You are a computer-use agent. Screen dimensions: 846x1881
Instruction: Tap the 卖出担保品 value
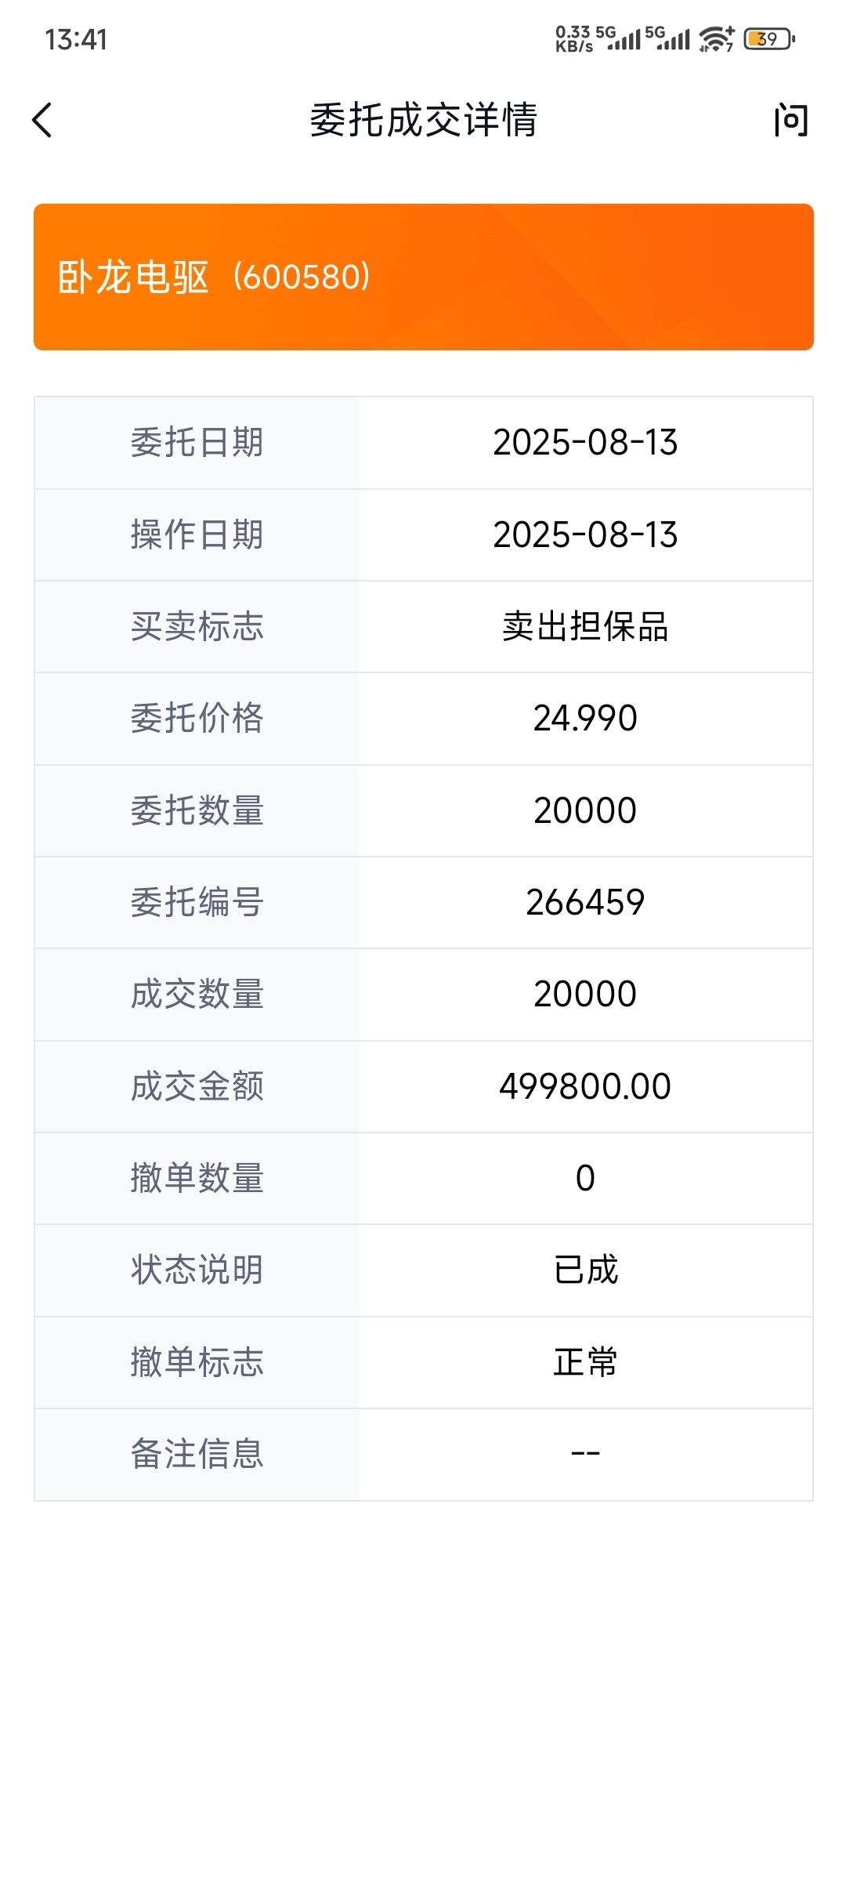585,626
